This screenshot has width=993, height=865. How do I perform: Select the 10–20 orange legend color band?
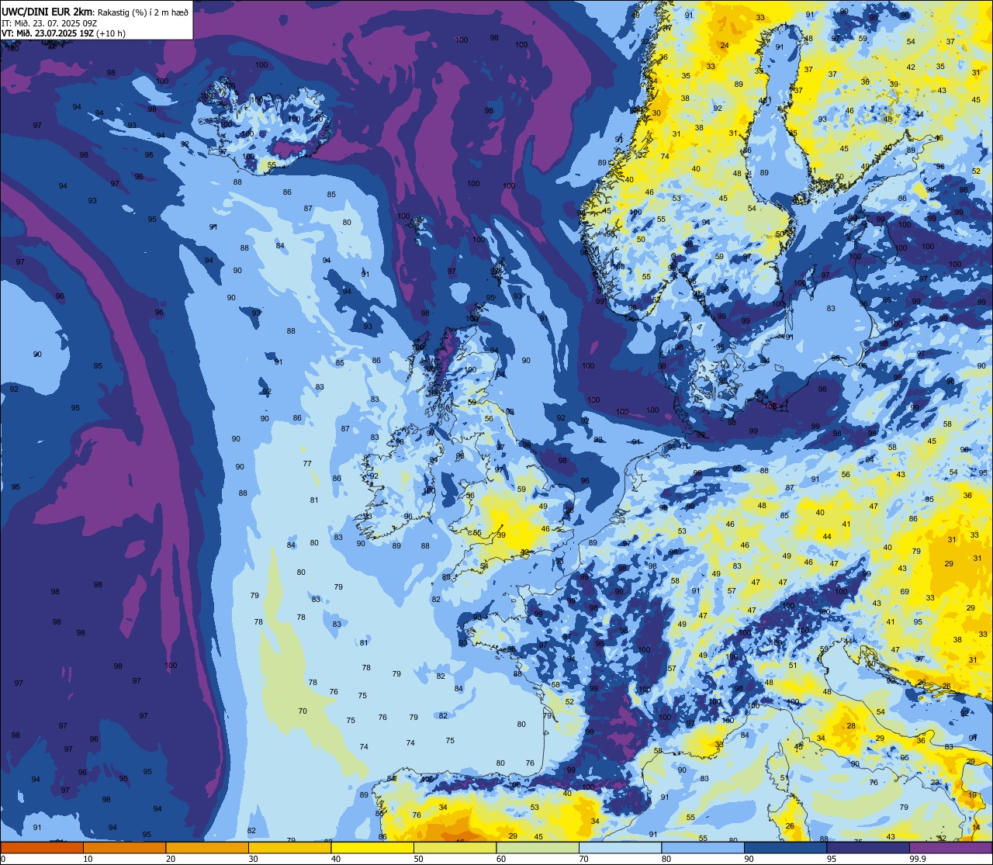coord(124,847)
